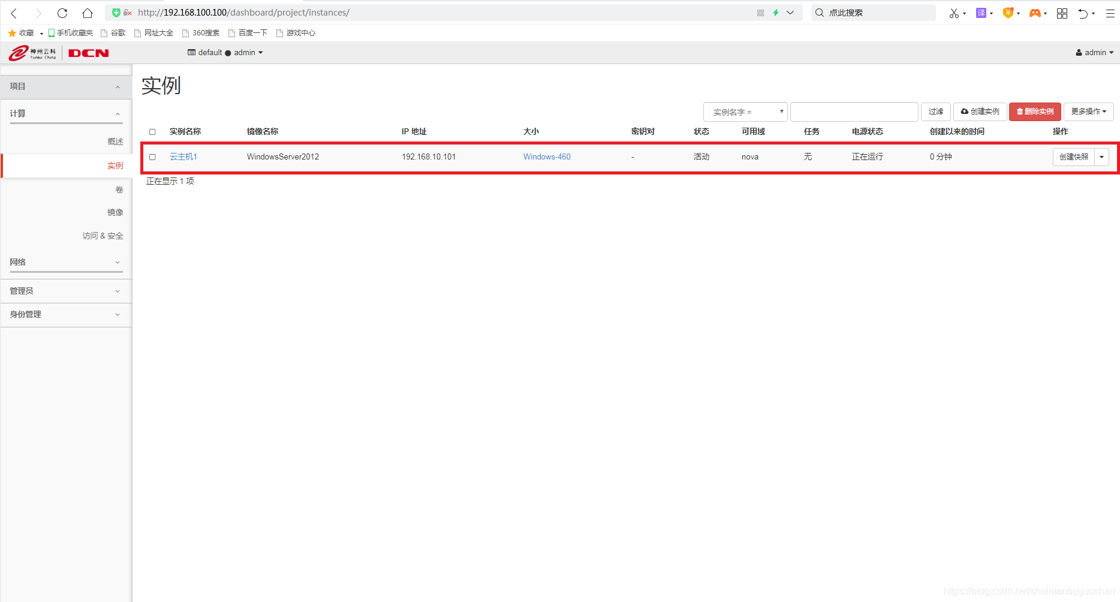Expand the 管理员 sidebar section

(x=66, y=291)
